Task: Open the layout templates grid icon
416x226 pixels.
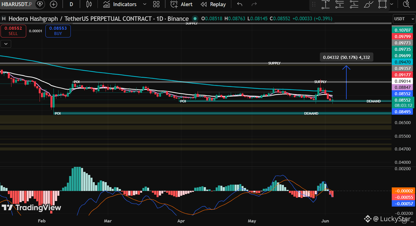Action: [x=156, y=4]
